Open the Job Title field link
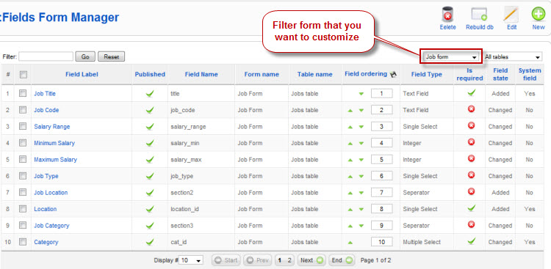The image size is (551, 269). [x=45, y=94]
